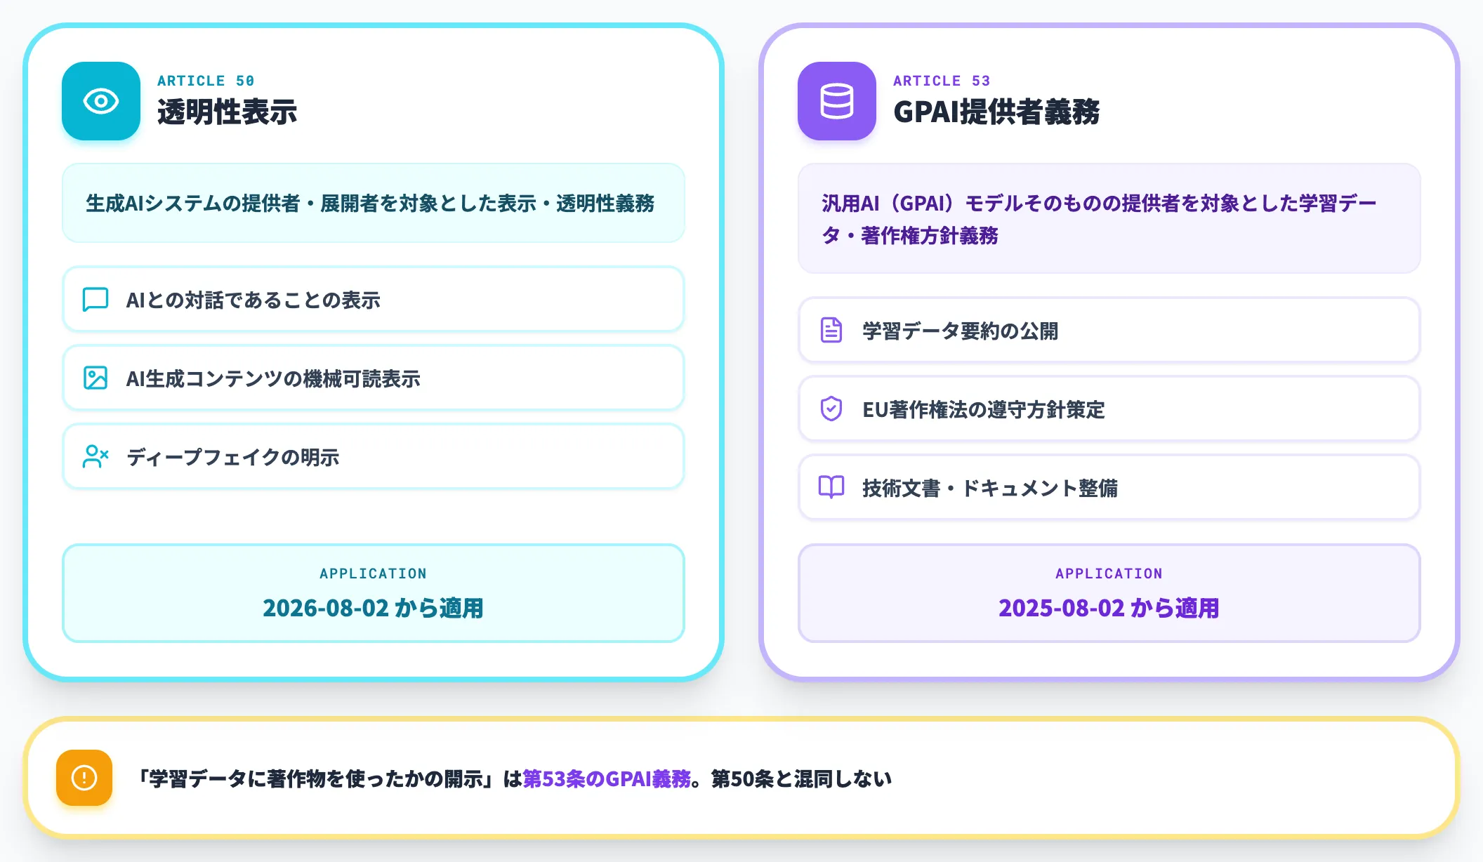
Task: Click the heading GPAI提供者義務
Action: (996, 112)
